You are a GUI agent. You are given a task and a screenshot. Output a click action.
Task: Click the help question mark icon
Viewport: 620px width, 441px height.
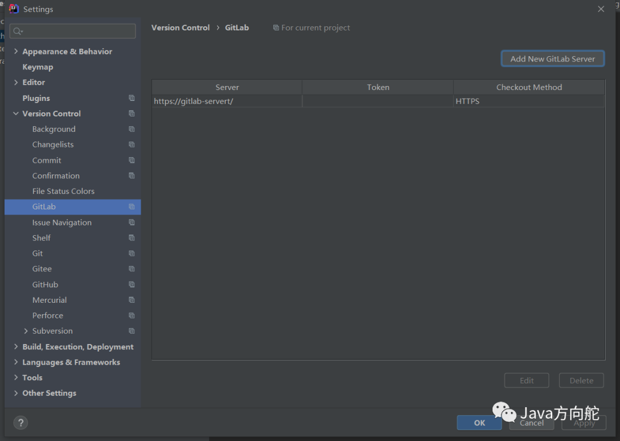click(x=21, y=423)
